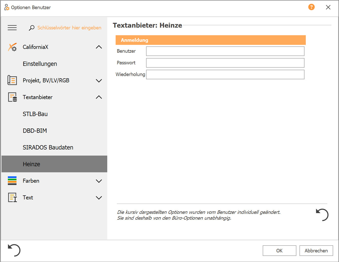Focus the Passwort input field

[x=225, y=63]
